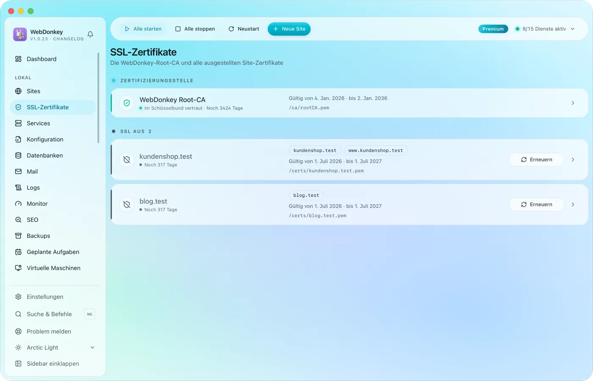This screenshot has height=381, width=593.
Task: Open notifications via the bell icon
Action: 90,34
